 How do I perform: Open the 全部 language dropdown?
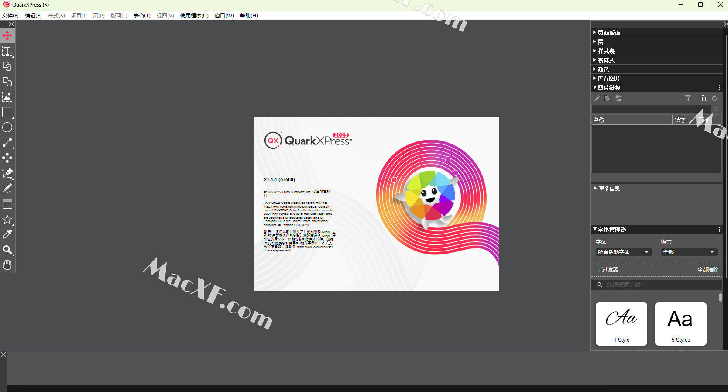point(689,252)
